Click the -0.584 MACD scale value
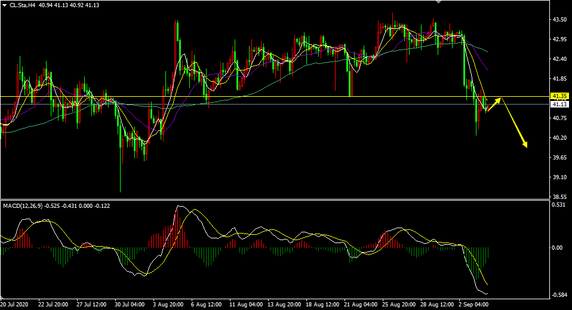The width and height of the screenshot is (572, 310). (x=559, y=294)
